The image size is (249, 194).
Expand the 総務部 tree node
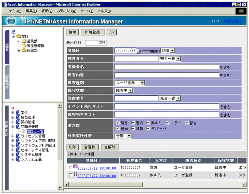[19, 51]
